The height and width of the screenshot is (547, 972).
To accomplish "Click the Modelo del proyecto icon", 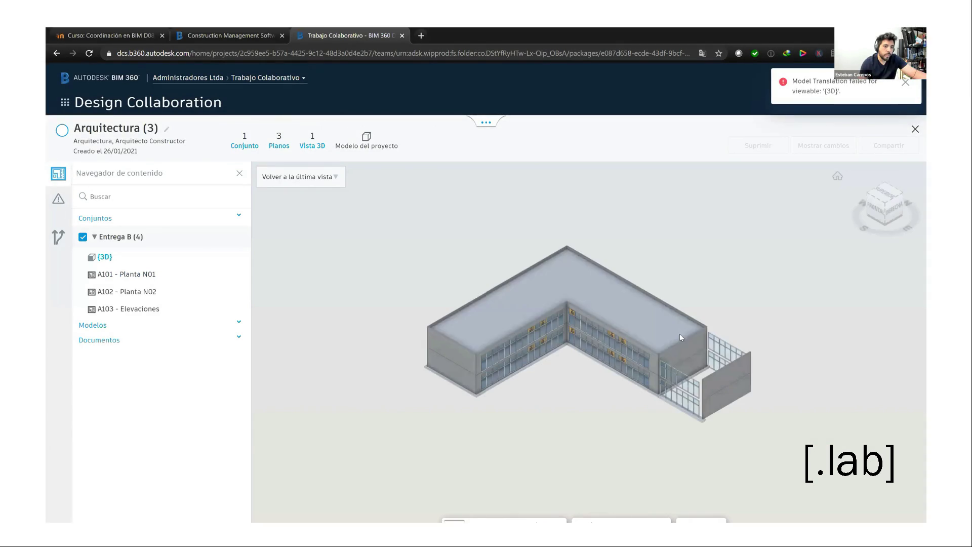I will (367, 137).
